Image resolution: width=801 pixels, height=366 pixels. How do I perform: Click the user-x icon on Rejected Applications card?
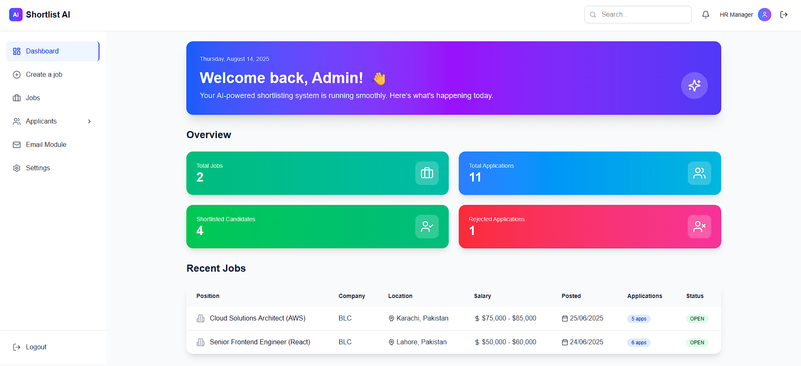699,227
